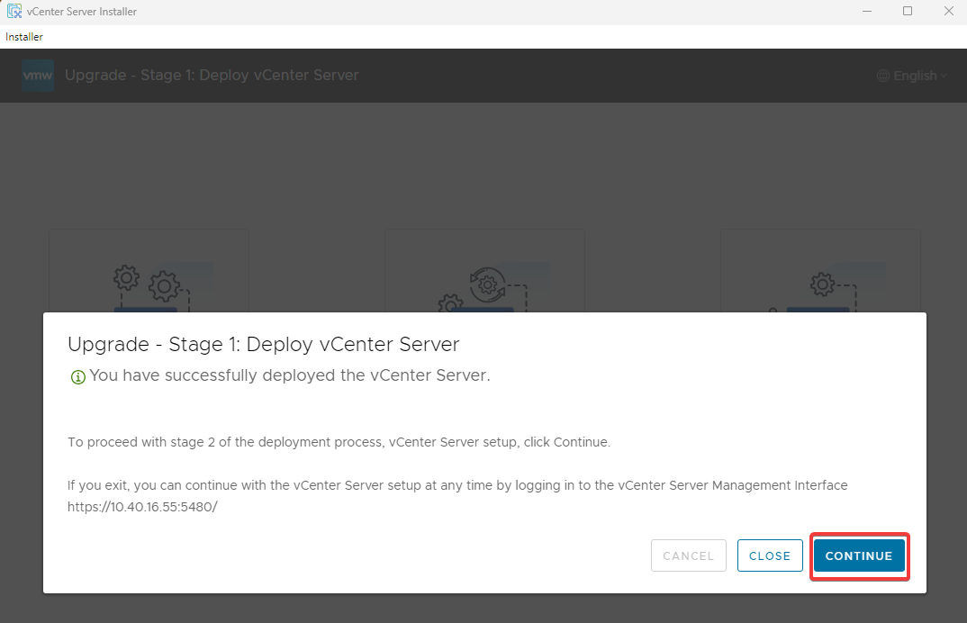Open the English language dropdown
The height and width of the screenshot is (623, 967).
coord(911,76)
